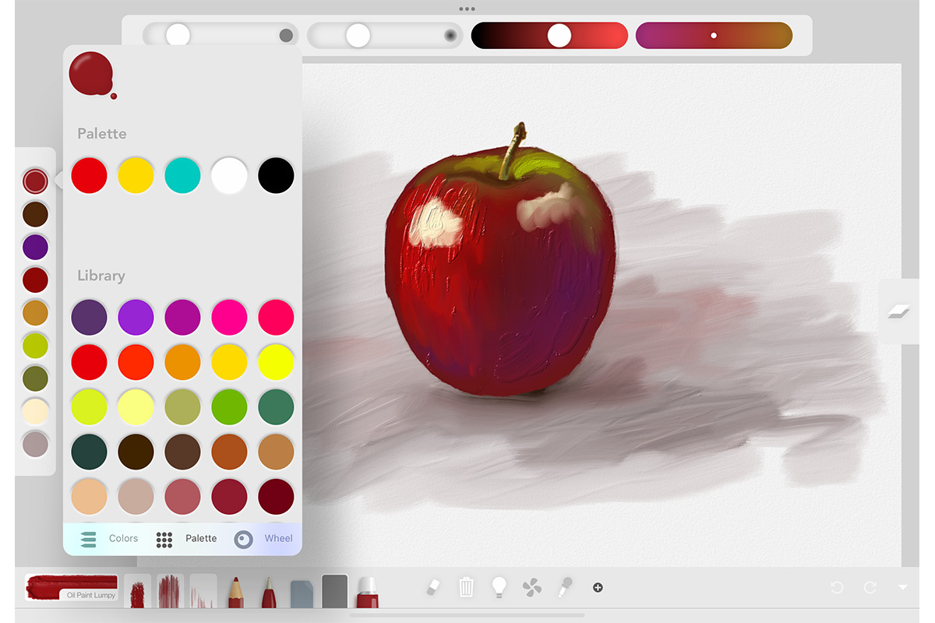Switch to the Colors tab

(x=123, y=538)
